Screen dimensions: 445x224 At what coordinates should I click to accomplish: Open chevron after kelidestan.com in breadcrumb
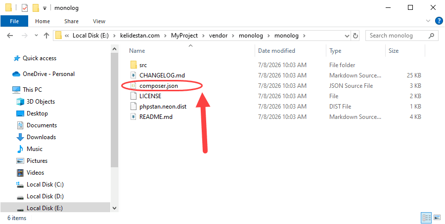click(x=166, y=36)
